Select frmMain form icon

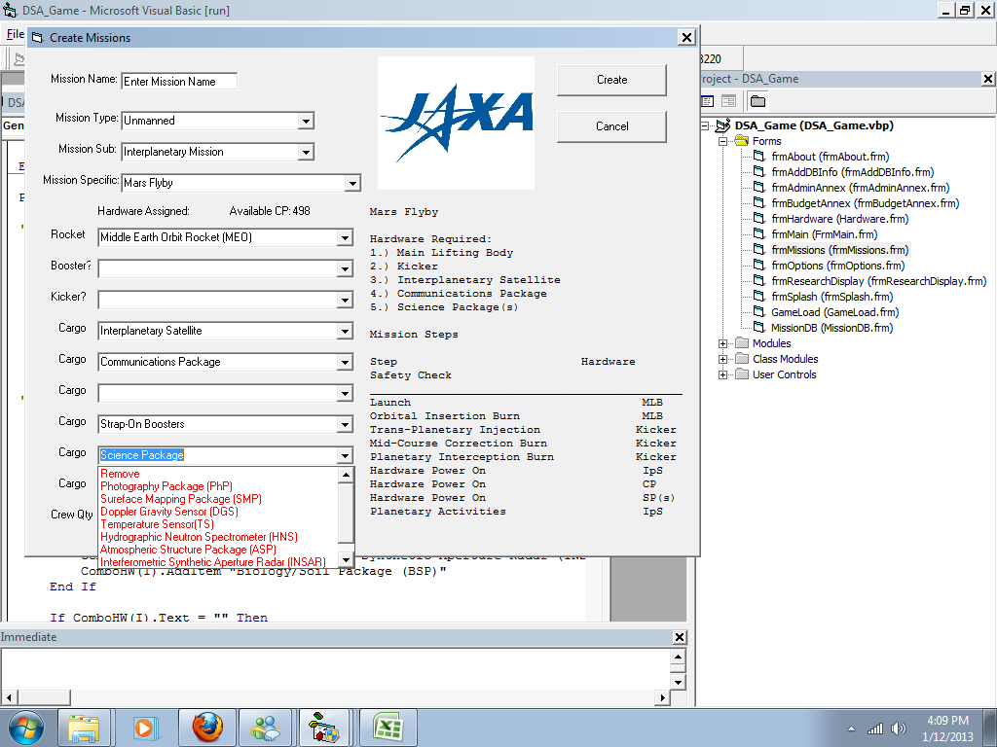tap(759, 233)
